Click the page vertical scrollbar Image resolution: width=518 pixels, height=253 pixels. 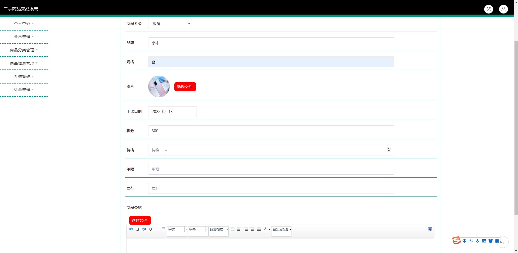coord(516,128)
